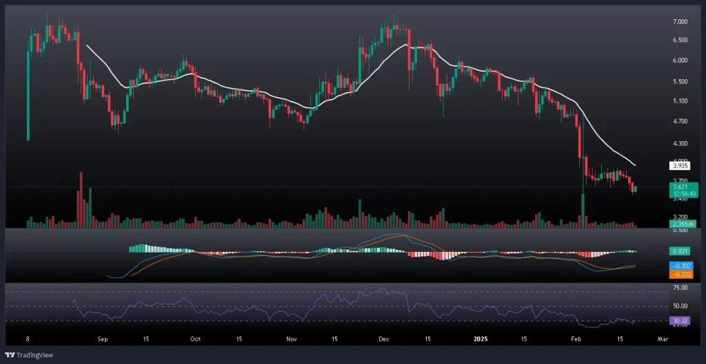Click the Oct date on time axis

tap(195, 339)
